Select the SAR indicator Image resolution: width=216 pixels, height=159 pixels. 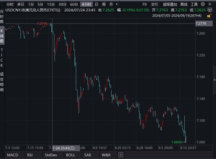[x=89, y=155]
